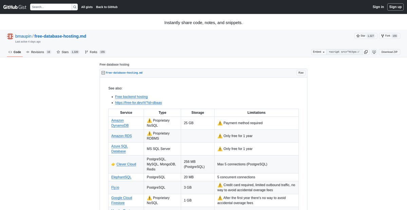This screenshot has height=210, width=407.
Task: Click the '25 GB' storage cell
Action: pyautogui.click(x=198, y=123)
